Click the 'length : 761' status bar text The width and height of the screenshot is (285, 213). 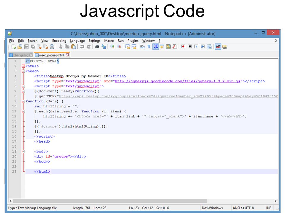click(82, 208)
